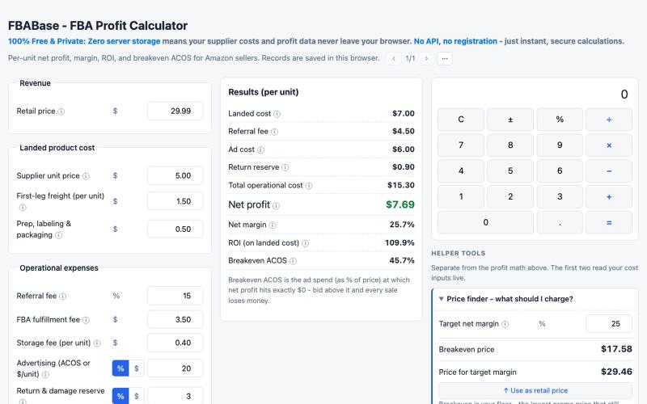This screenshot has width=647, height=404.
Task: Click info icon next to Total operational cost
Action: click(x=309, y=186)
